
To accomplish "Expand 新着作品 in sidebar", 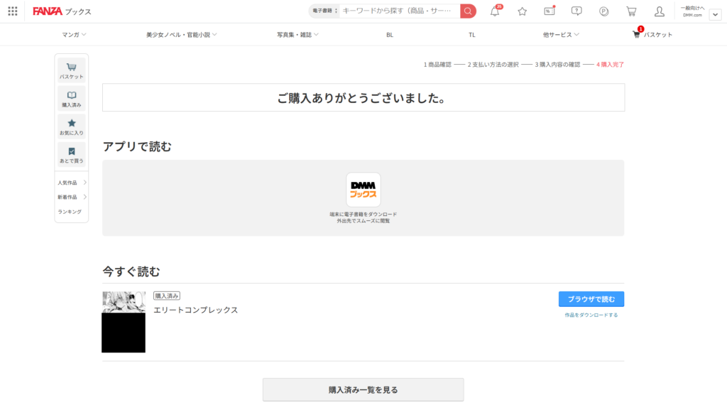I will pyautogui.click(x=72, y=198).
